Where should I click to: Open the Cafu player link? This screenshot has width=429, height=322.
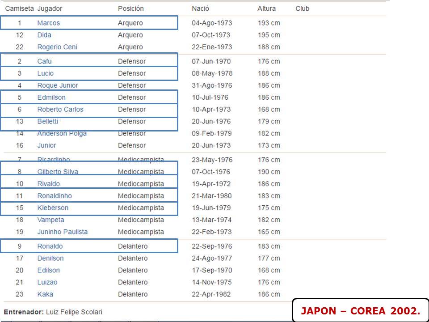click(44, 61)
